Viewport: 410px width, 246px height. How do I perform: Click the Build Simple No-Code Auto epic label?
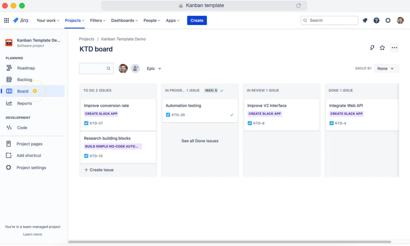click(113, 146)
